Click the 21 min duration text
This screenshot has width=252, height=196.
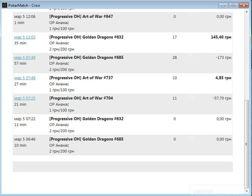20,104
